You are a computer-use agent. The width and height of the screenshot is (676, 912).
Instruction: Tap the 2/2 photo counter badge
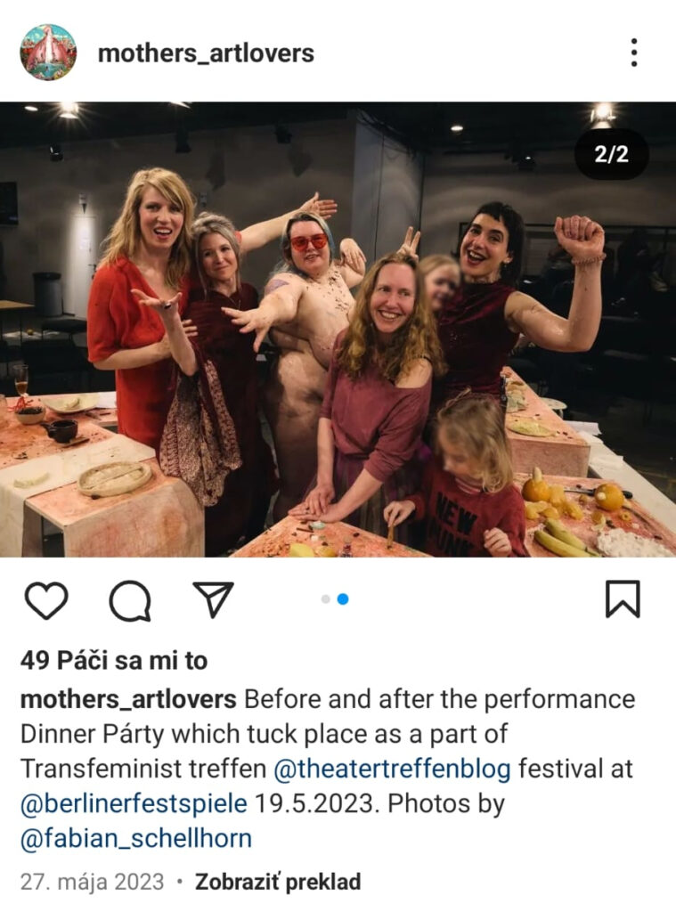(x=611, y=154)
